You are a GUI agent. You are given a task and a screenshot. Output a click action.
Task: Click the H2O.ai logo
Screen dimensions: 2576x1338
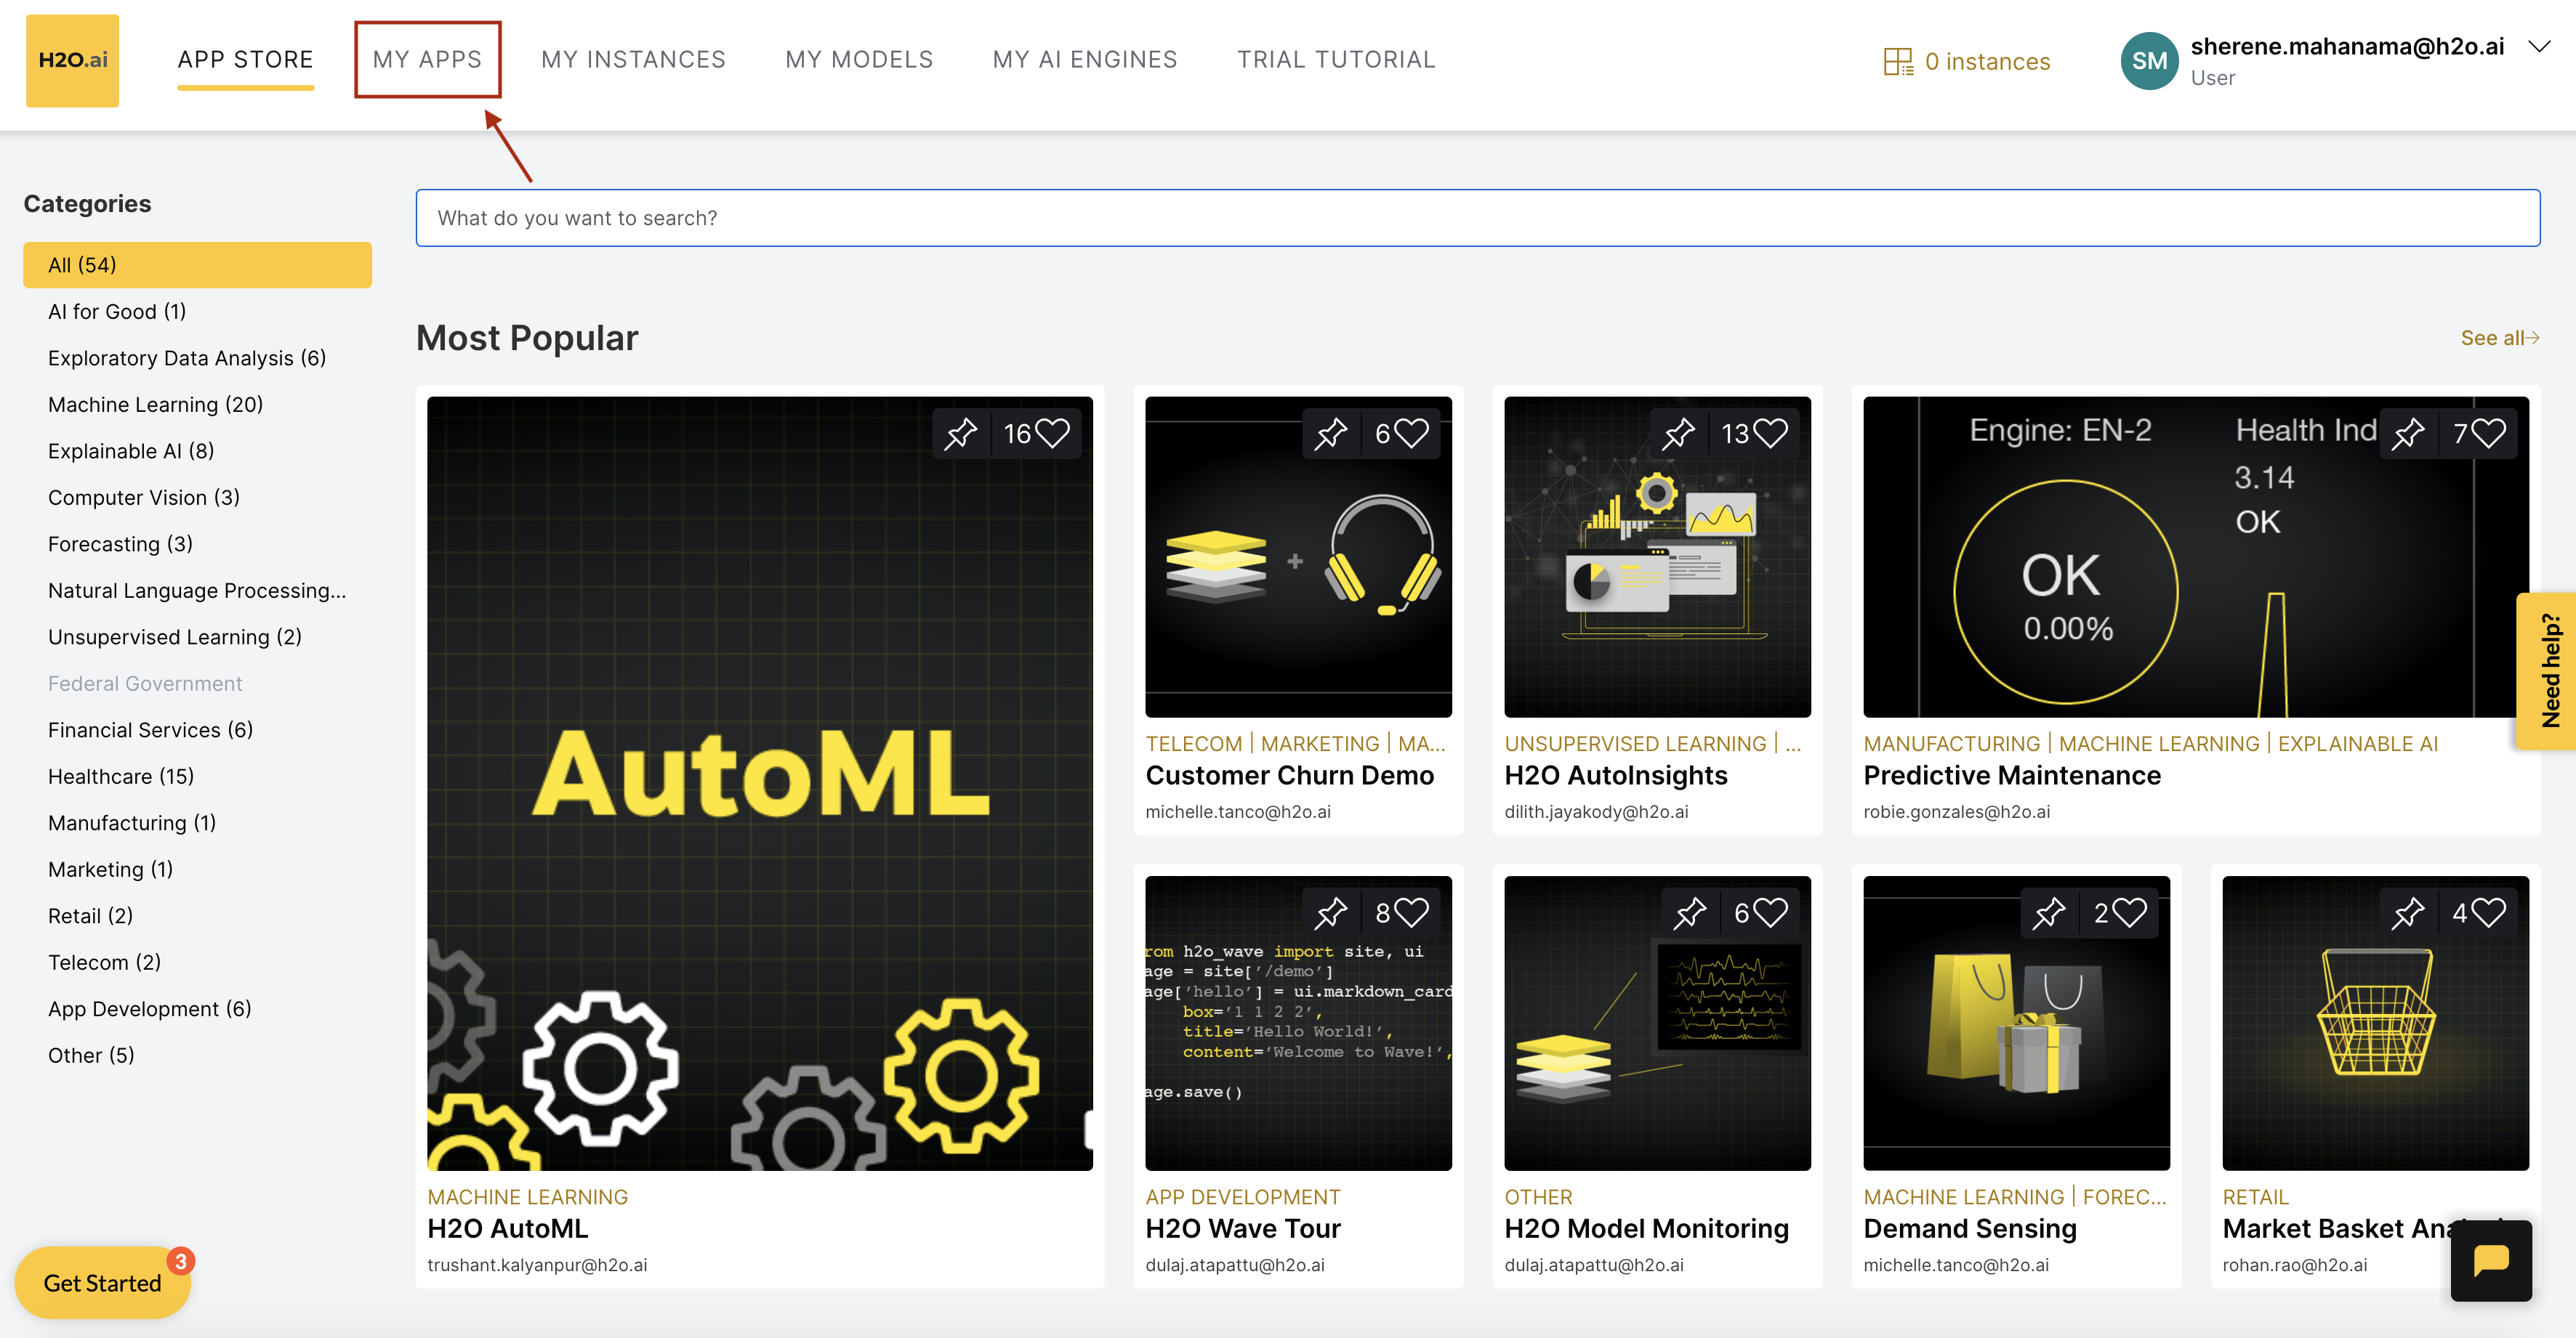pos(72,60)
